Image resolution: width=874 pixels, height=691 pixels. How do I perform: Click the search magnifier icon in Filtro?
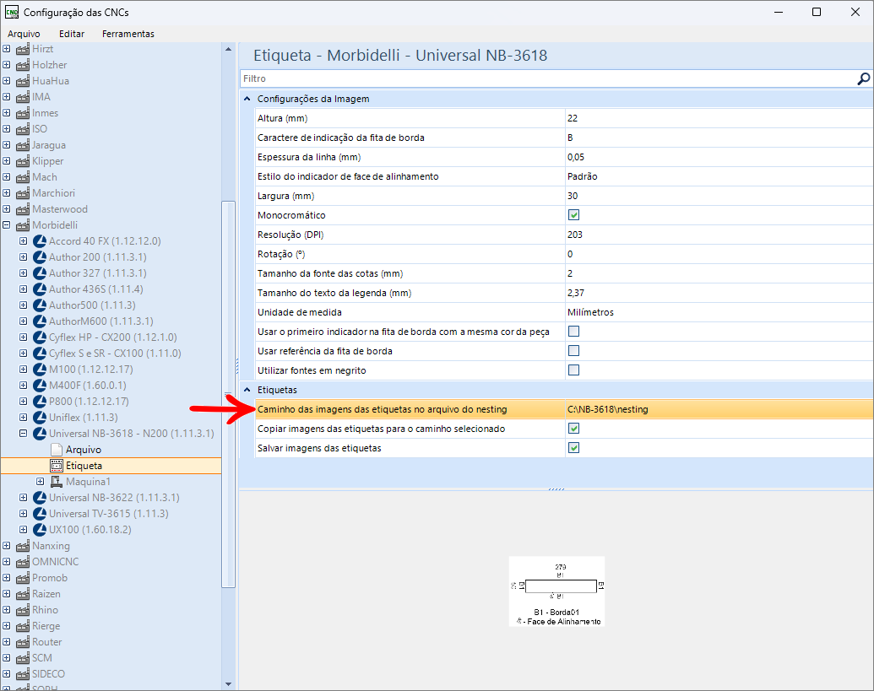click(863, 79)
